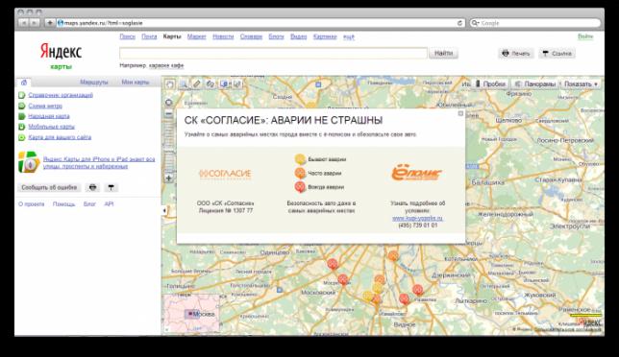Open Картинки in top navigation

pyautogui.click(x=325, y=36)
